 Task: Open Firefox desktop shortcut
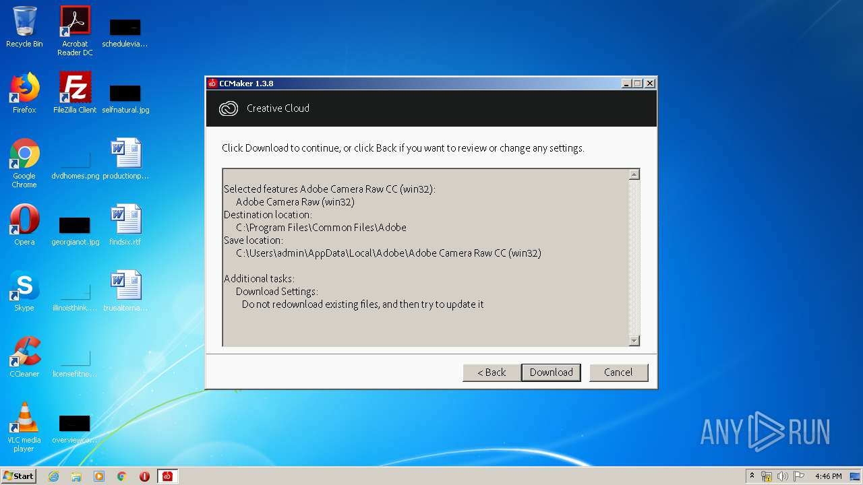tap(24, 94)
